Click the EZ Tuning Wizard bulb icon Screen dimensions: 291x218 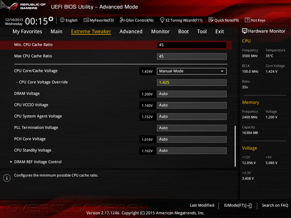162,20
